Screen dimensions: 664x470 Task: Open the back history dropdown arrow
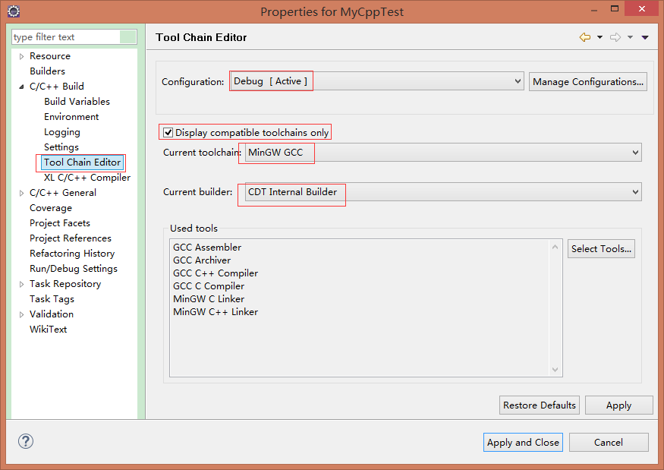click(599, 37)
